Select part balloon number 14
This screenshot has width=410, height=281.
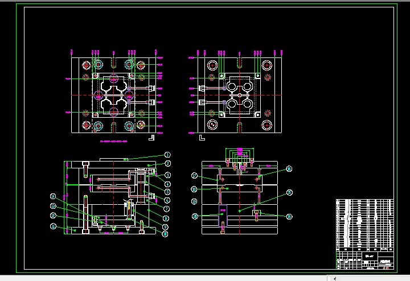(53, 196)
